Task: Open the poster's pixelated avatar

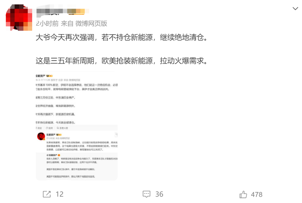Action: pos(19,18)
